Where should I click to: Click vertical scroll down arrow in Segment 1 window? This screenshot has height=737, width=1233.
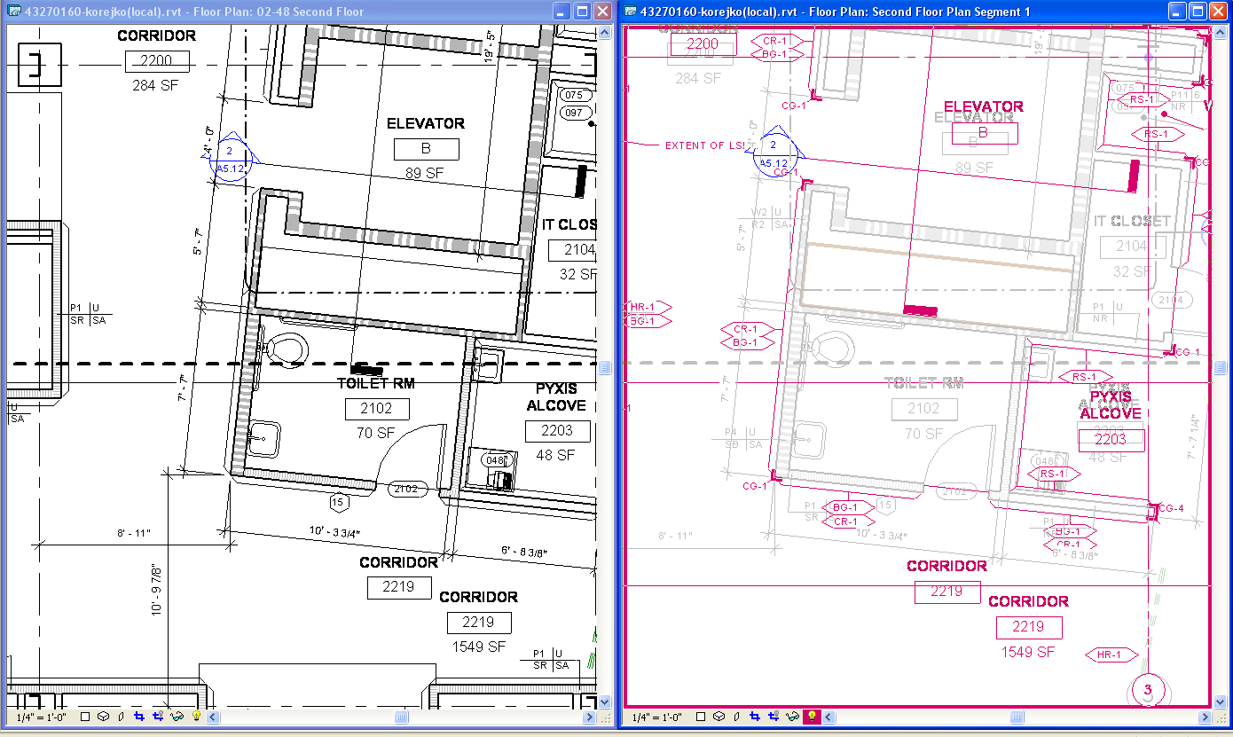point(1221,702)
